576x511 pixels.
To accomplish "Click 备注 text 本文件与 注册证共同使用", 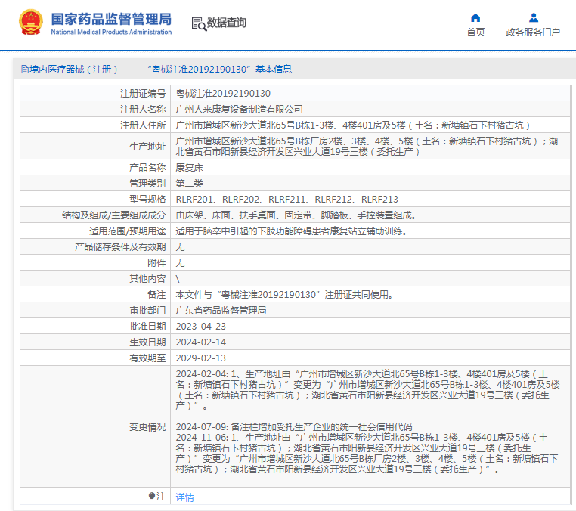I will pyautogui.click(x=286, y=295).
